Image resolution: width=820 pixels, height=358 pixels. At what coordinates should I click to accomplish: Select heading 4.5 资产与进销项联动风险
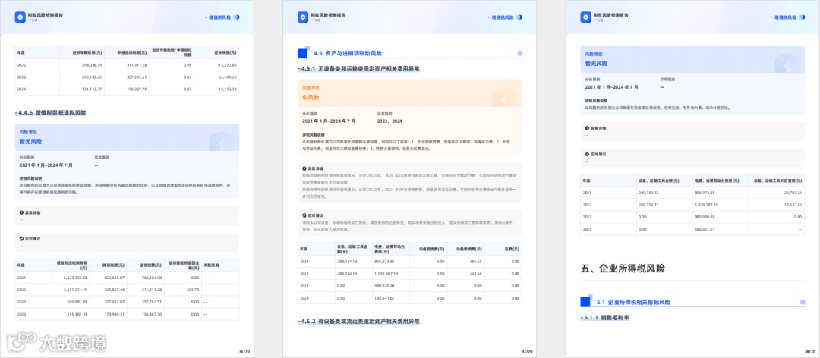348,53
